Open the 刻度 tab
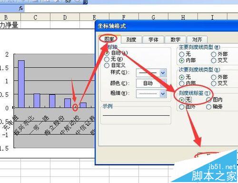 coord(131,40)
